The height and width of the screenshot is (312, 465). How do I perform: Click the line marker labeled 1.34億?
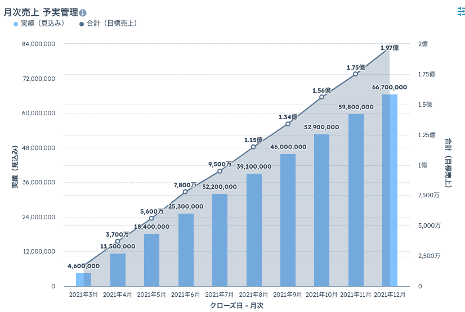[x=288, y=124]
